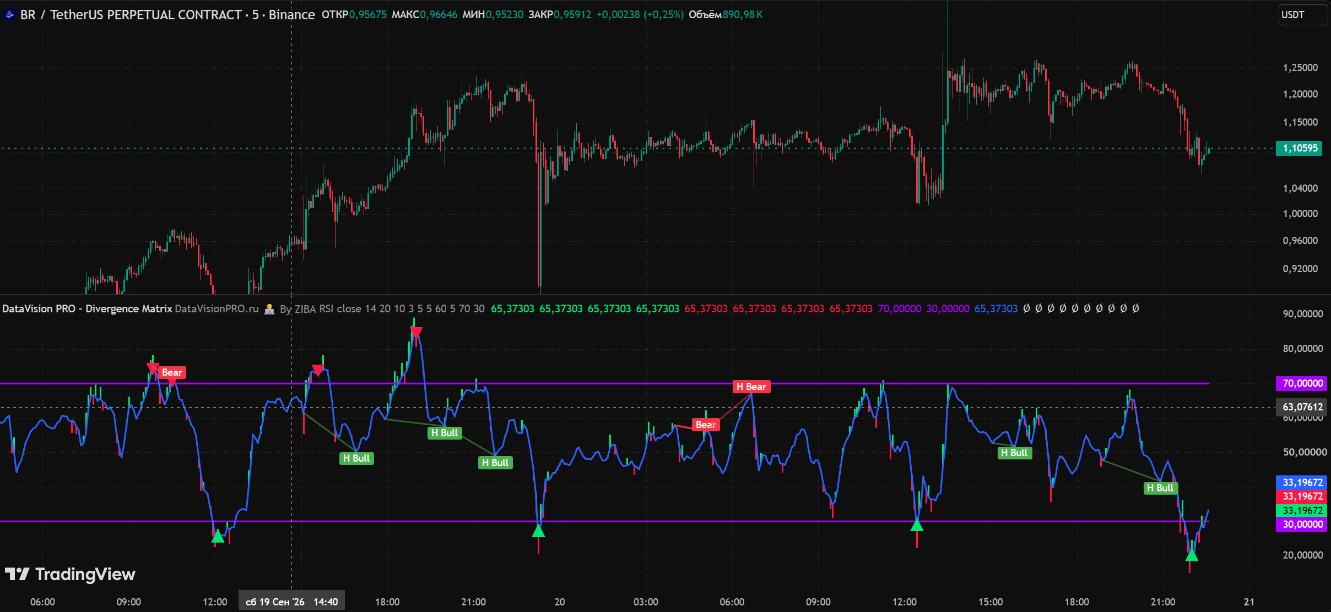Click the МИН low value 0,95230
Screen dimensions: 1331x612
(505, 15)
